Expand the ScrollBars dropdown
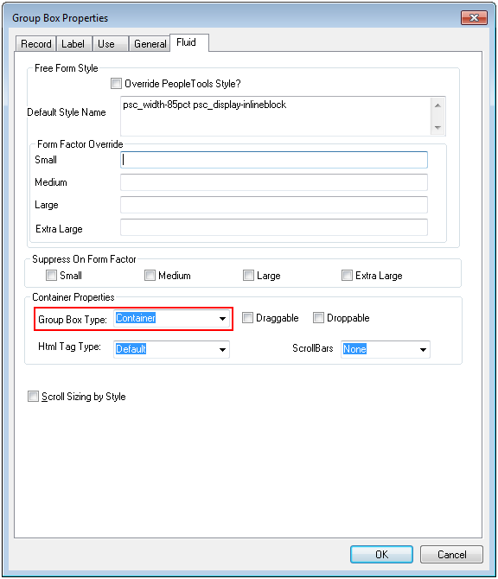 coord(423,350)
